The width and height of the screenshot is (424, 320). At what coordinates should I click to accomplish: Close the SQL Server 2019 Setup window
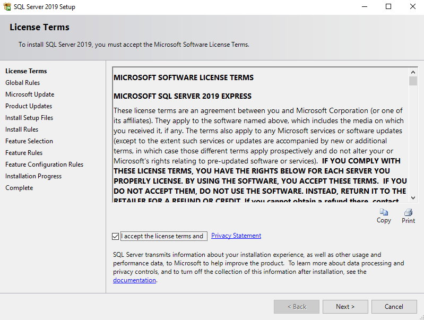(x=412, y=6)
